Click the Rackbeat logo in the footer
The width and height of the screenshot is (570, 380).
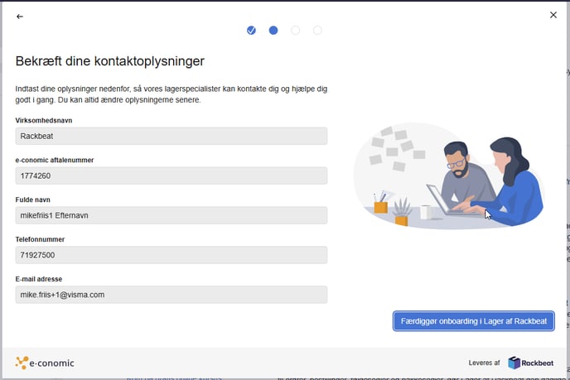pyautogui.click(x=530, y=363)
